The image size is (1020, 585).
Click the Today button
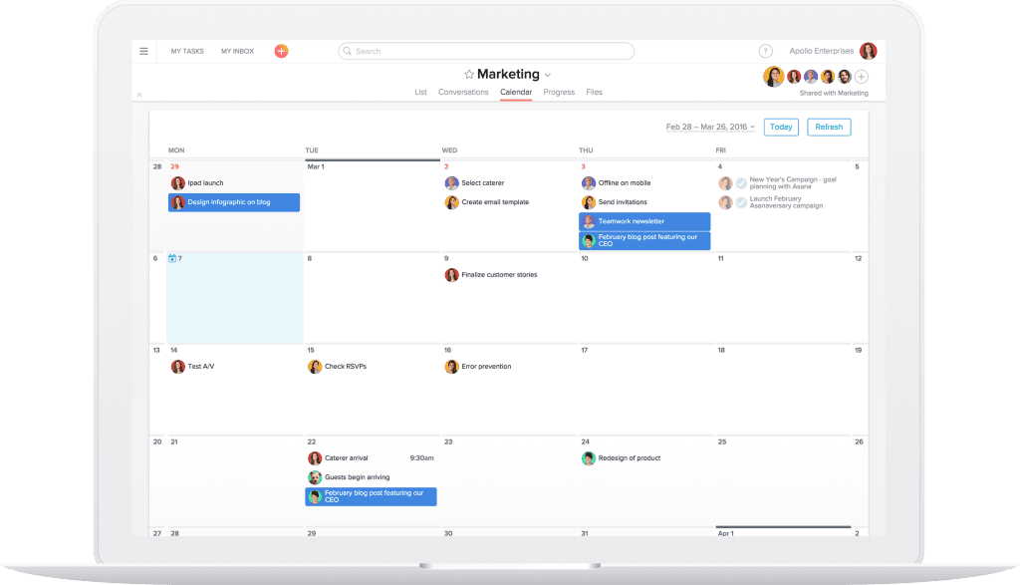[781, 127]
